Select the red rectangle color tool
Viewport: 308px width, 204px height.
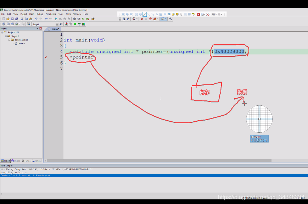click(x=198, y=14)
